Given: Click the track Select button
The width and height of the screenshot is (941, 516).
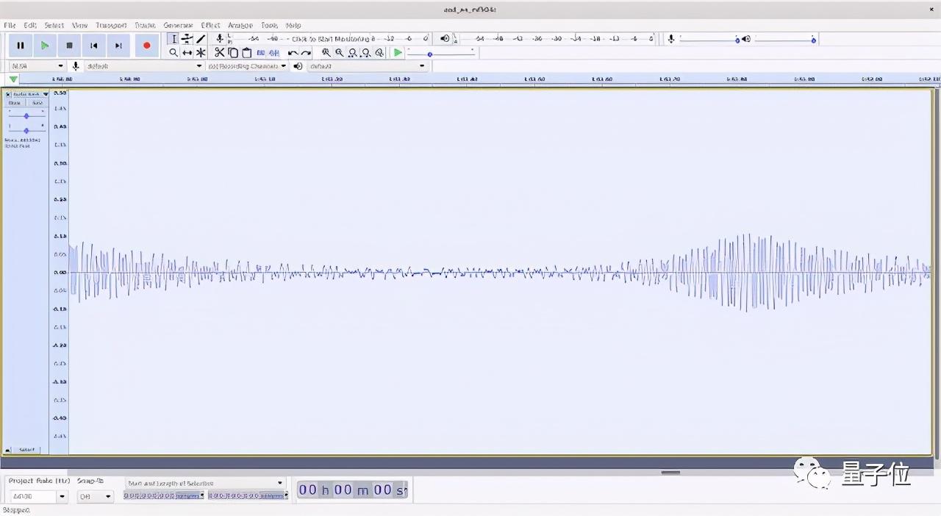Looking at the screenshot, I should pos(26,449).
